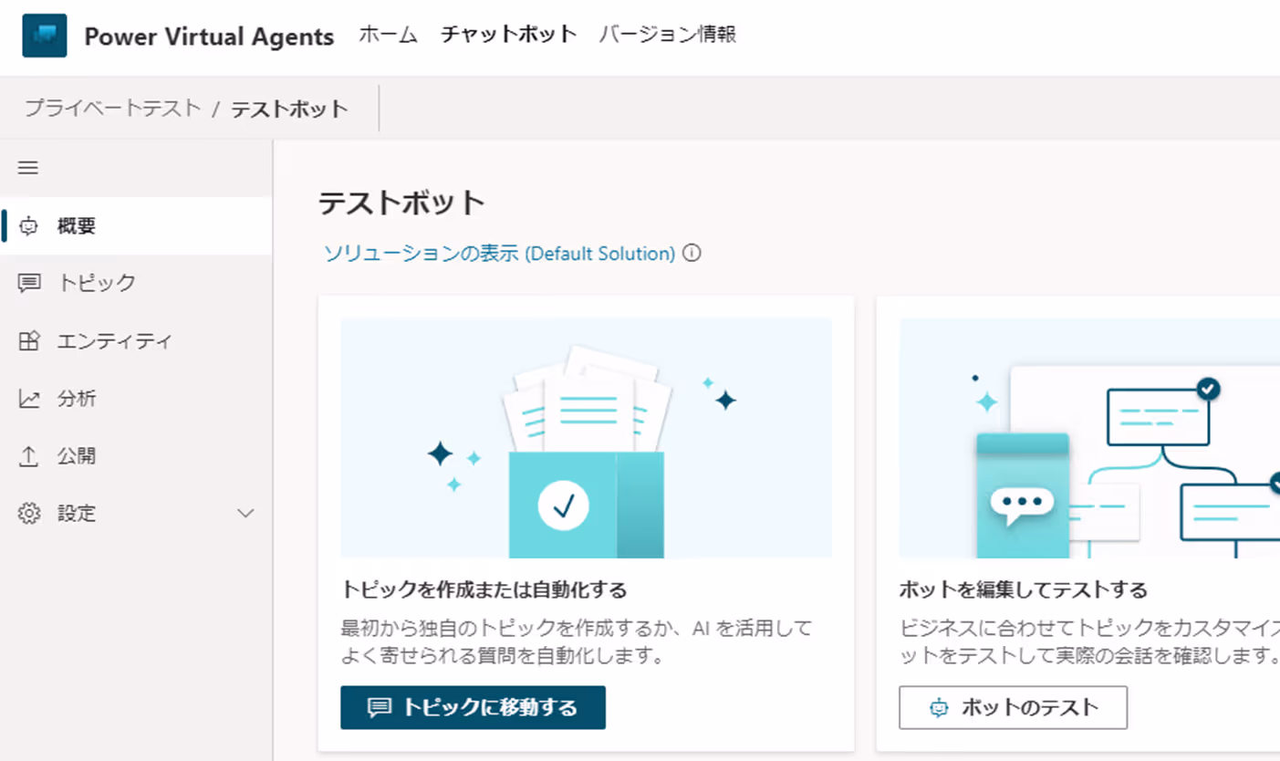Toggle the hamburger navigation menu
Screen dimensions: 1280x761
[x=28, y=168]
